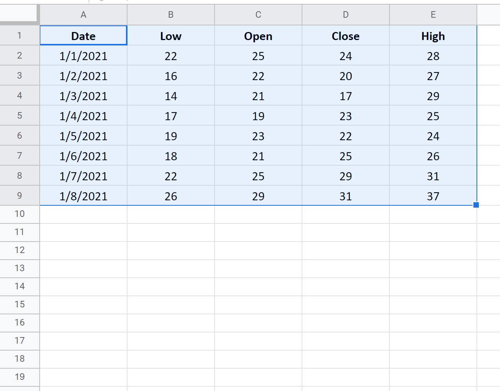Image resolution: width=500 pixels, height=391 pixels.
Task: Click row 14 header
Action: click(x=19, y=286)
